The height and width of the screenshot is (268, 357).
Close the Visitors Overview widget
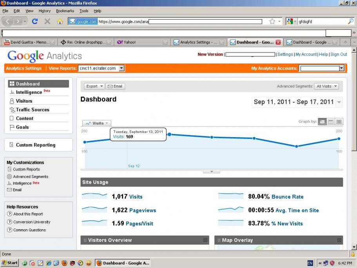coord(205,240)
